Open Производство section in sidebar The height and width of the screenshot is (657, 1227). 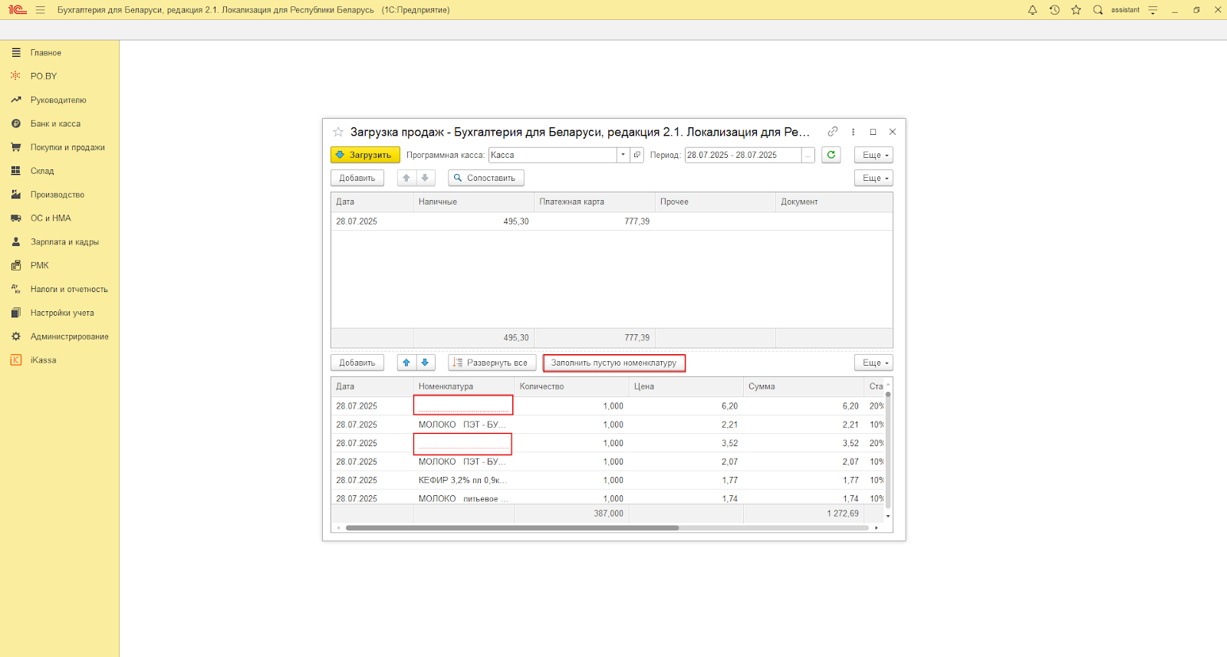[x=59, y=195]
